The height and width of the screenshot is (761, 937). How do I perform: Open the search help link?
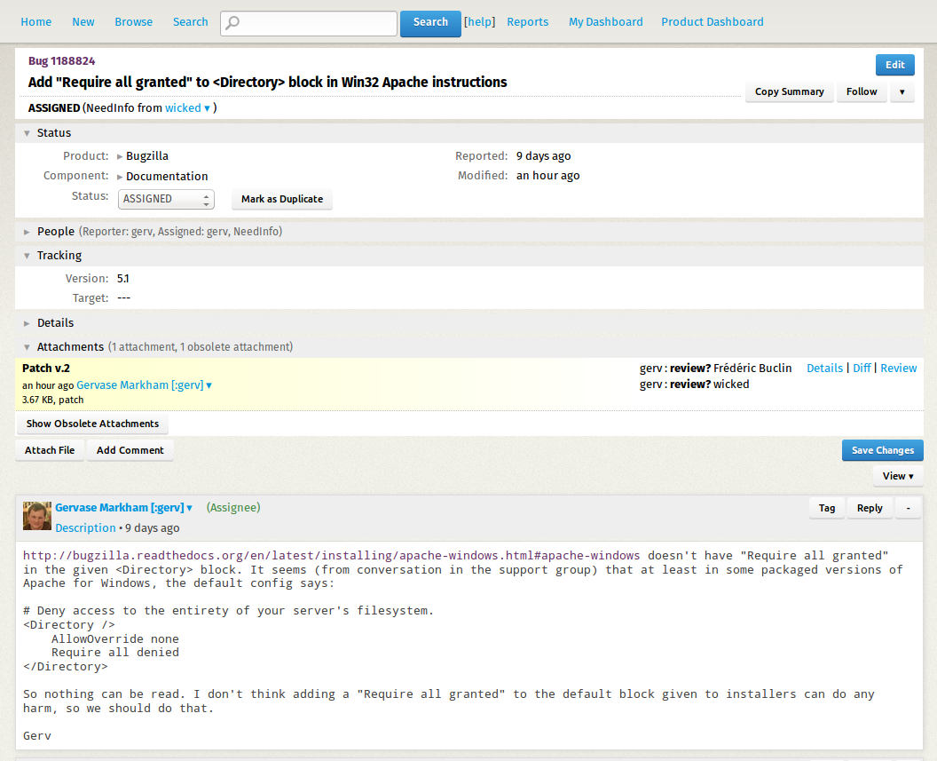[x=479, y=22]
